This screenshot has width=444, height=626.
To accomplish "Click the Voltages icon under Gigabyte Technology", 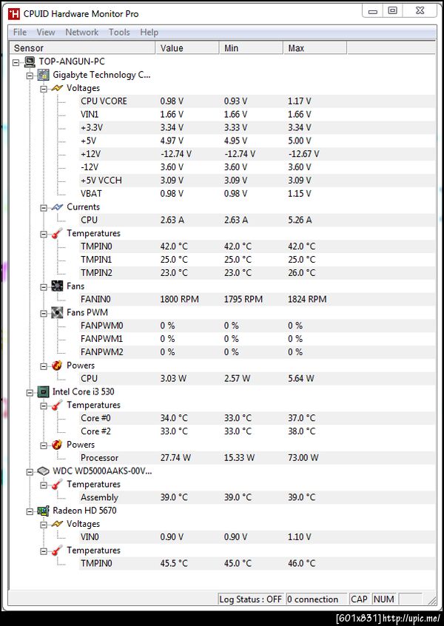I will tap(57, 88).
